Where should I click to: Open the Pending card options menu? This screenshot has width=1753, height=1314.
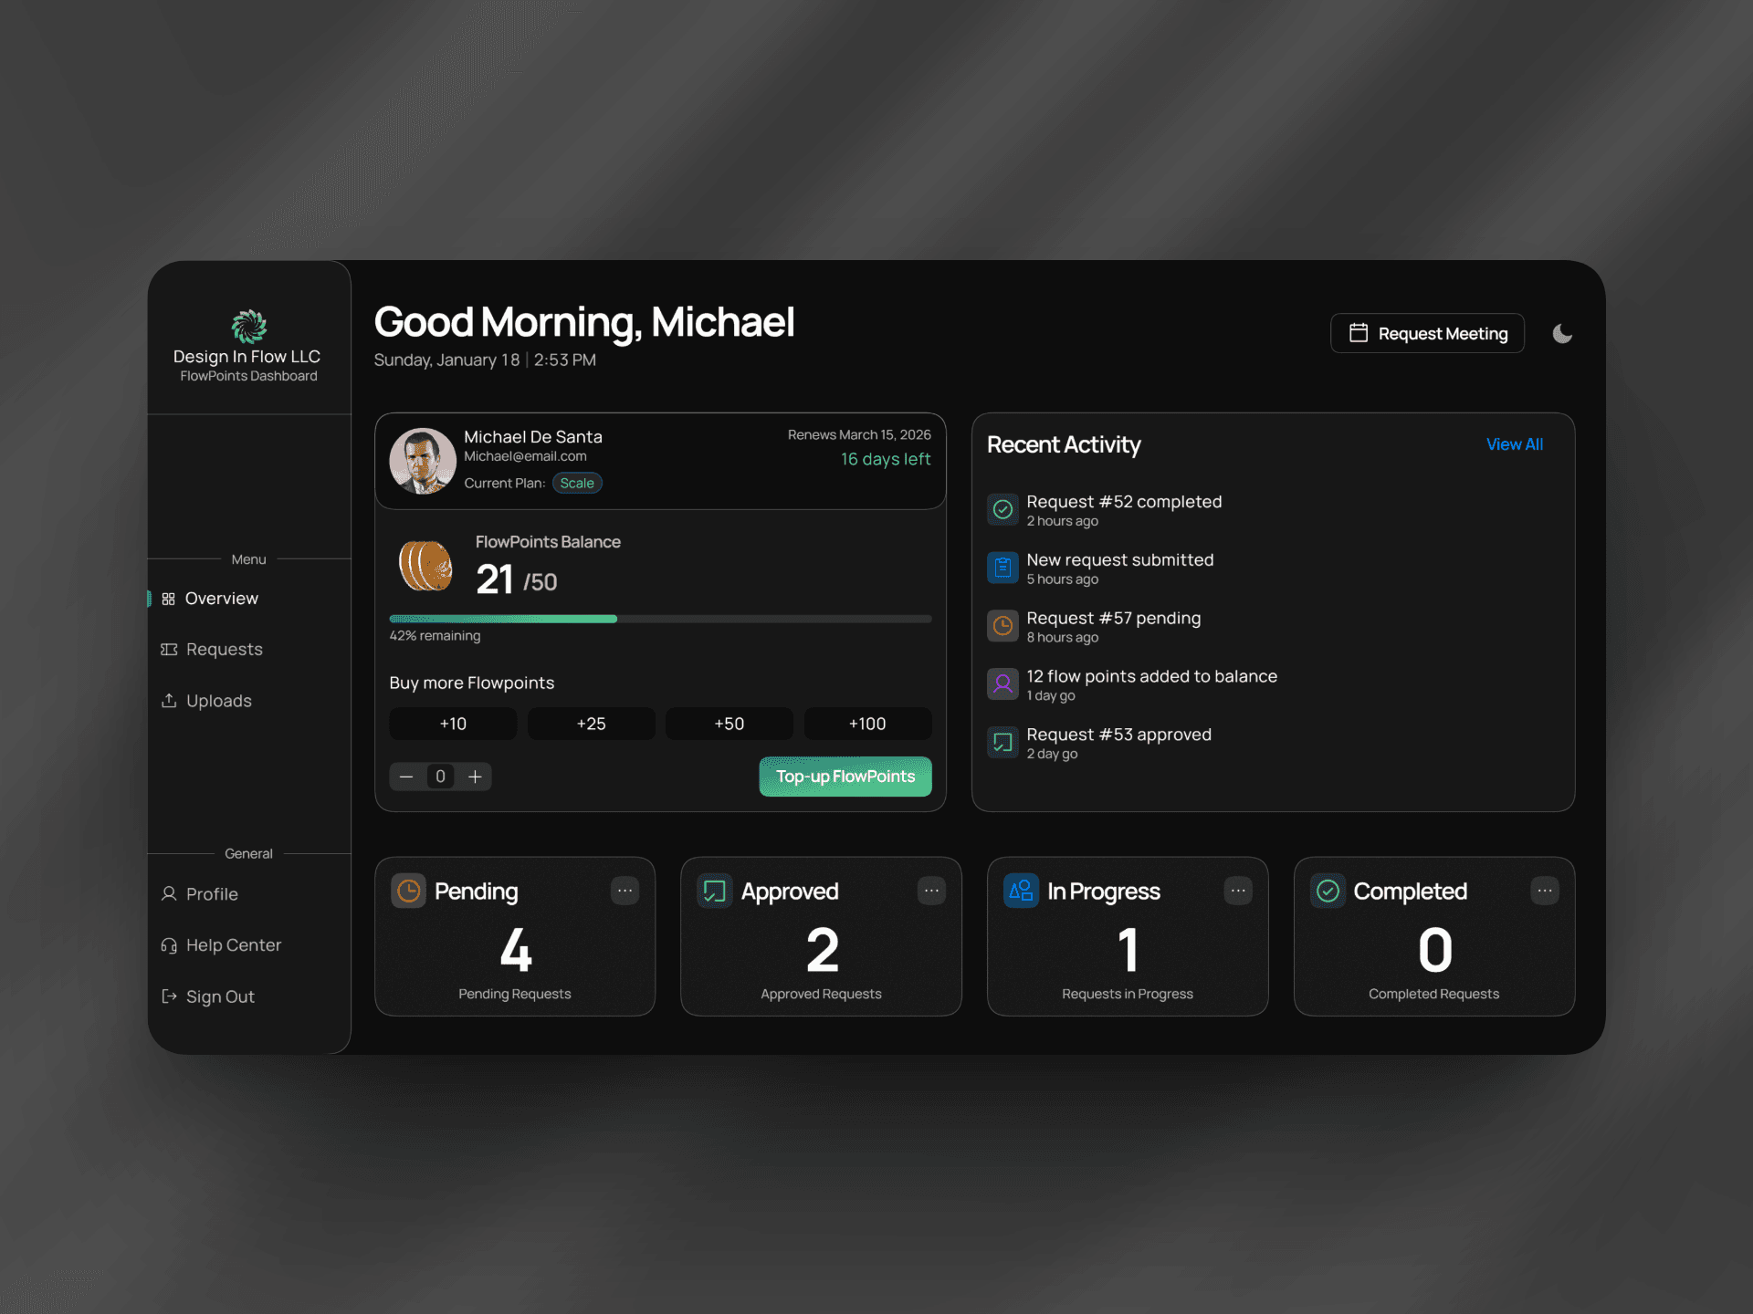pos(625,891)
